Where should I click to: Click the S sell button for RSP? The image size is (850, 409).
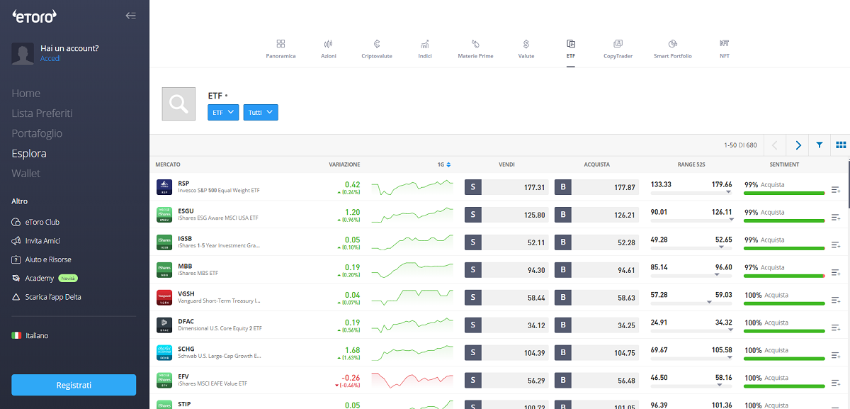tap(472, 187)
